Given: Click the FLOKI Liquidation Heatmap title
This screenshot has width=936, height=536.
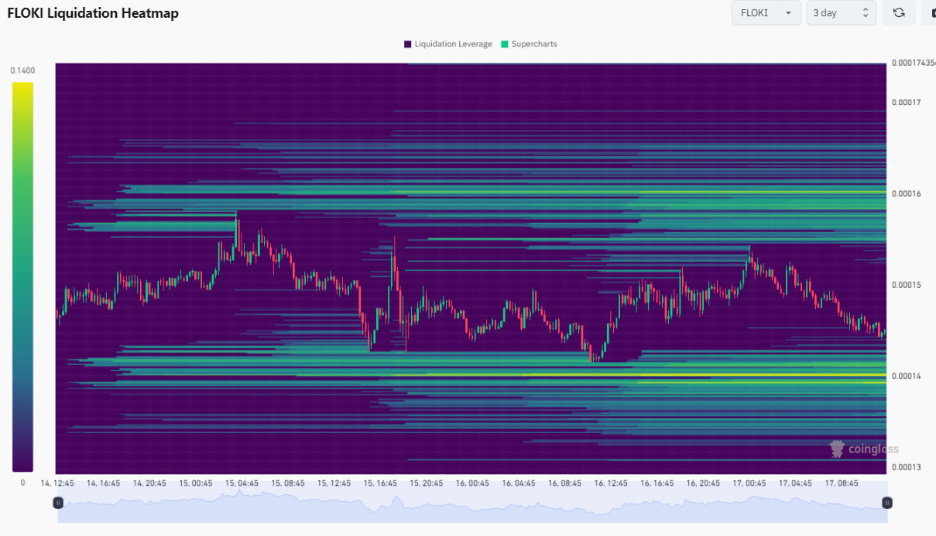Looking at the screenshot, I should [x=93, y=13].
